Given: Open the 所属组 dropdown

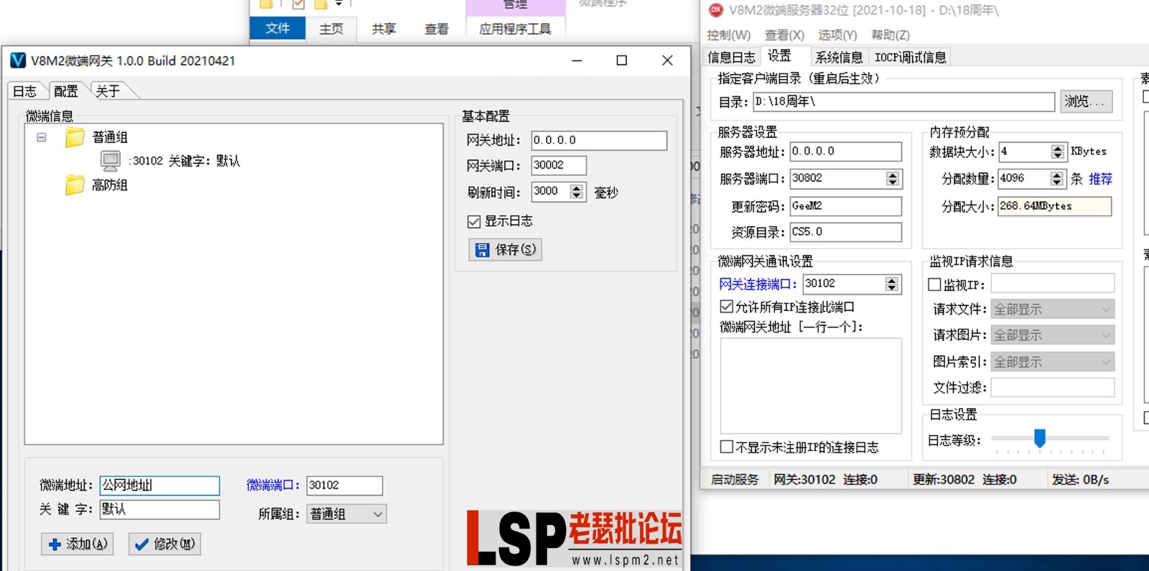Looking at the screenshot, I should pyautogui.click(x=346, y=514).
